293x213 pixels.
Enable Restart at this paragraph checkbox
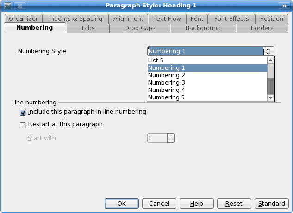click(23, 125)
